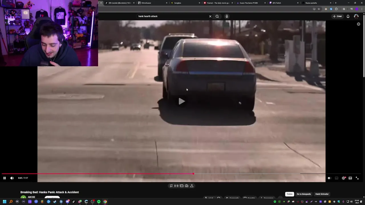Click the taskbar clock showing 20:46
The image size is (365, 205).
pos(357,201)
